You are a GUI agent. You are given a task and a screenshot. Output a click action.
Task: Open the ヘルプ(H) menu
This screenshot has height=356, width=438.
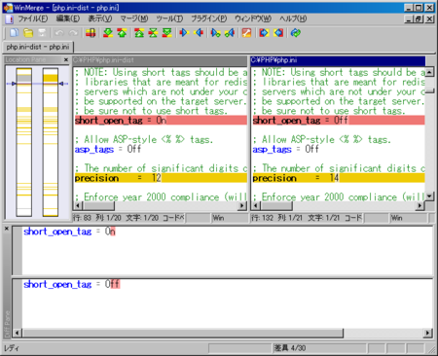point(293,18)
